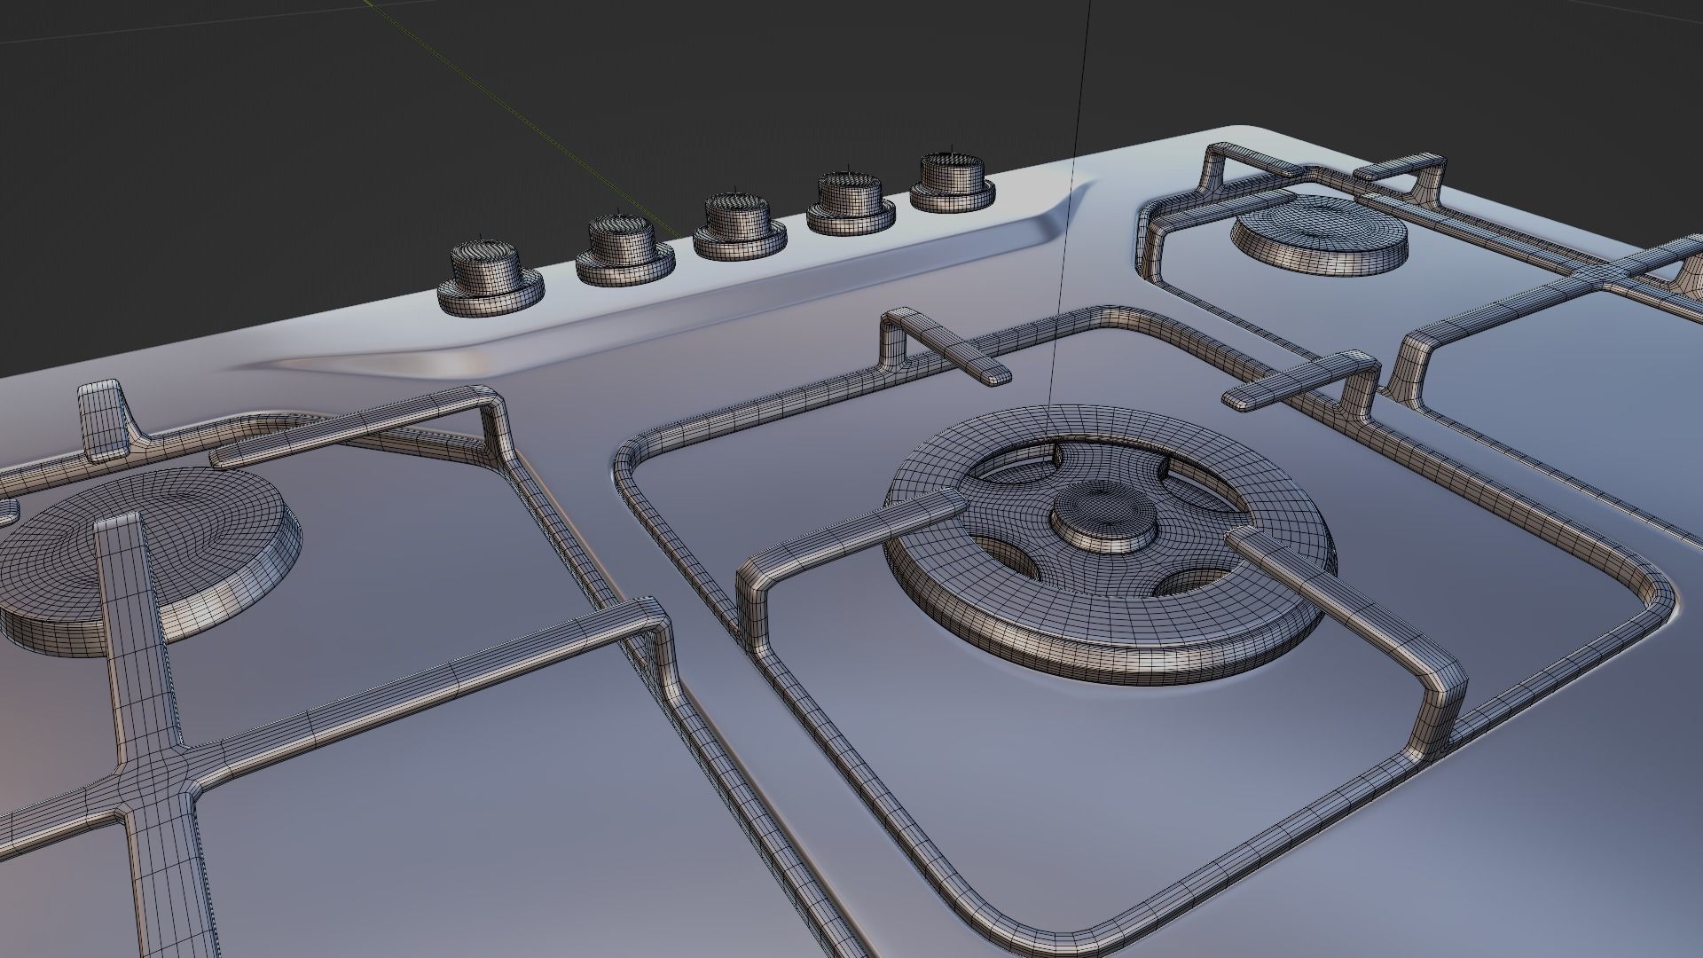Viewport: 1703px width, 958px height.
Task: Select the central burner's small round cap
Action: [1105, 517]
